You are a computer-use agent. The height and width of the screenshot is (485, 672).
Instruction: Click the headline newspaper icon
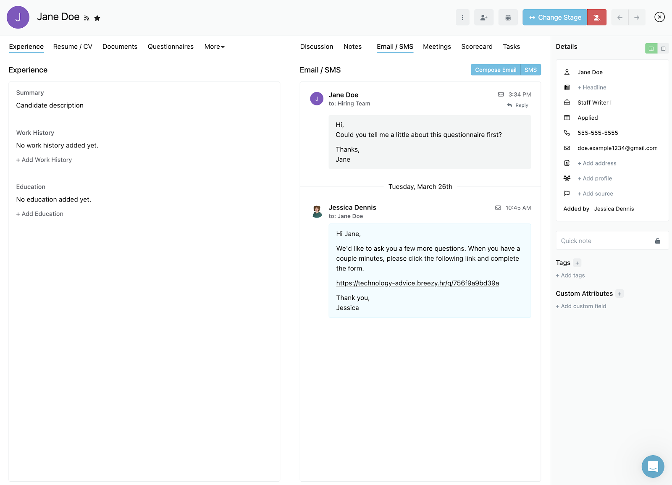[567, 87]
